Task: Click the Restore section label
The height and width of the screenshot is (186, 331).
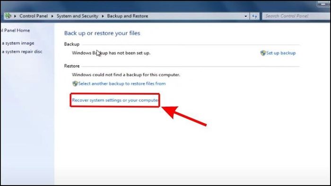Action: click(x=72, y=66)
